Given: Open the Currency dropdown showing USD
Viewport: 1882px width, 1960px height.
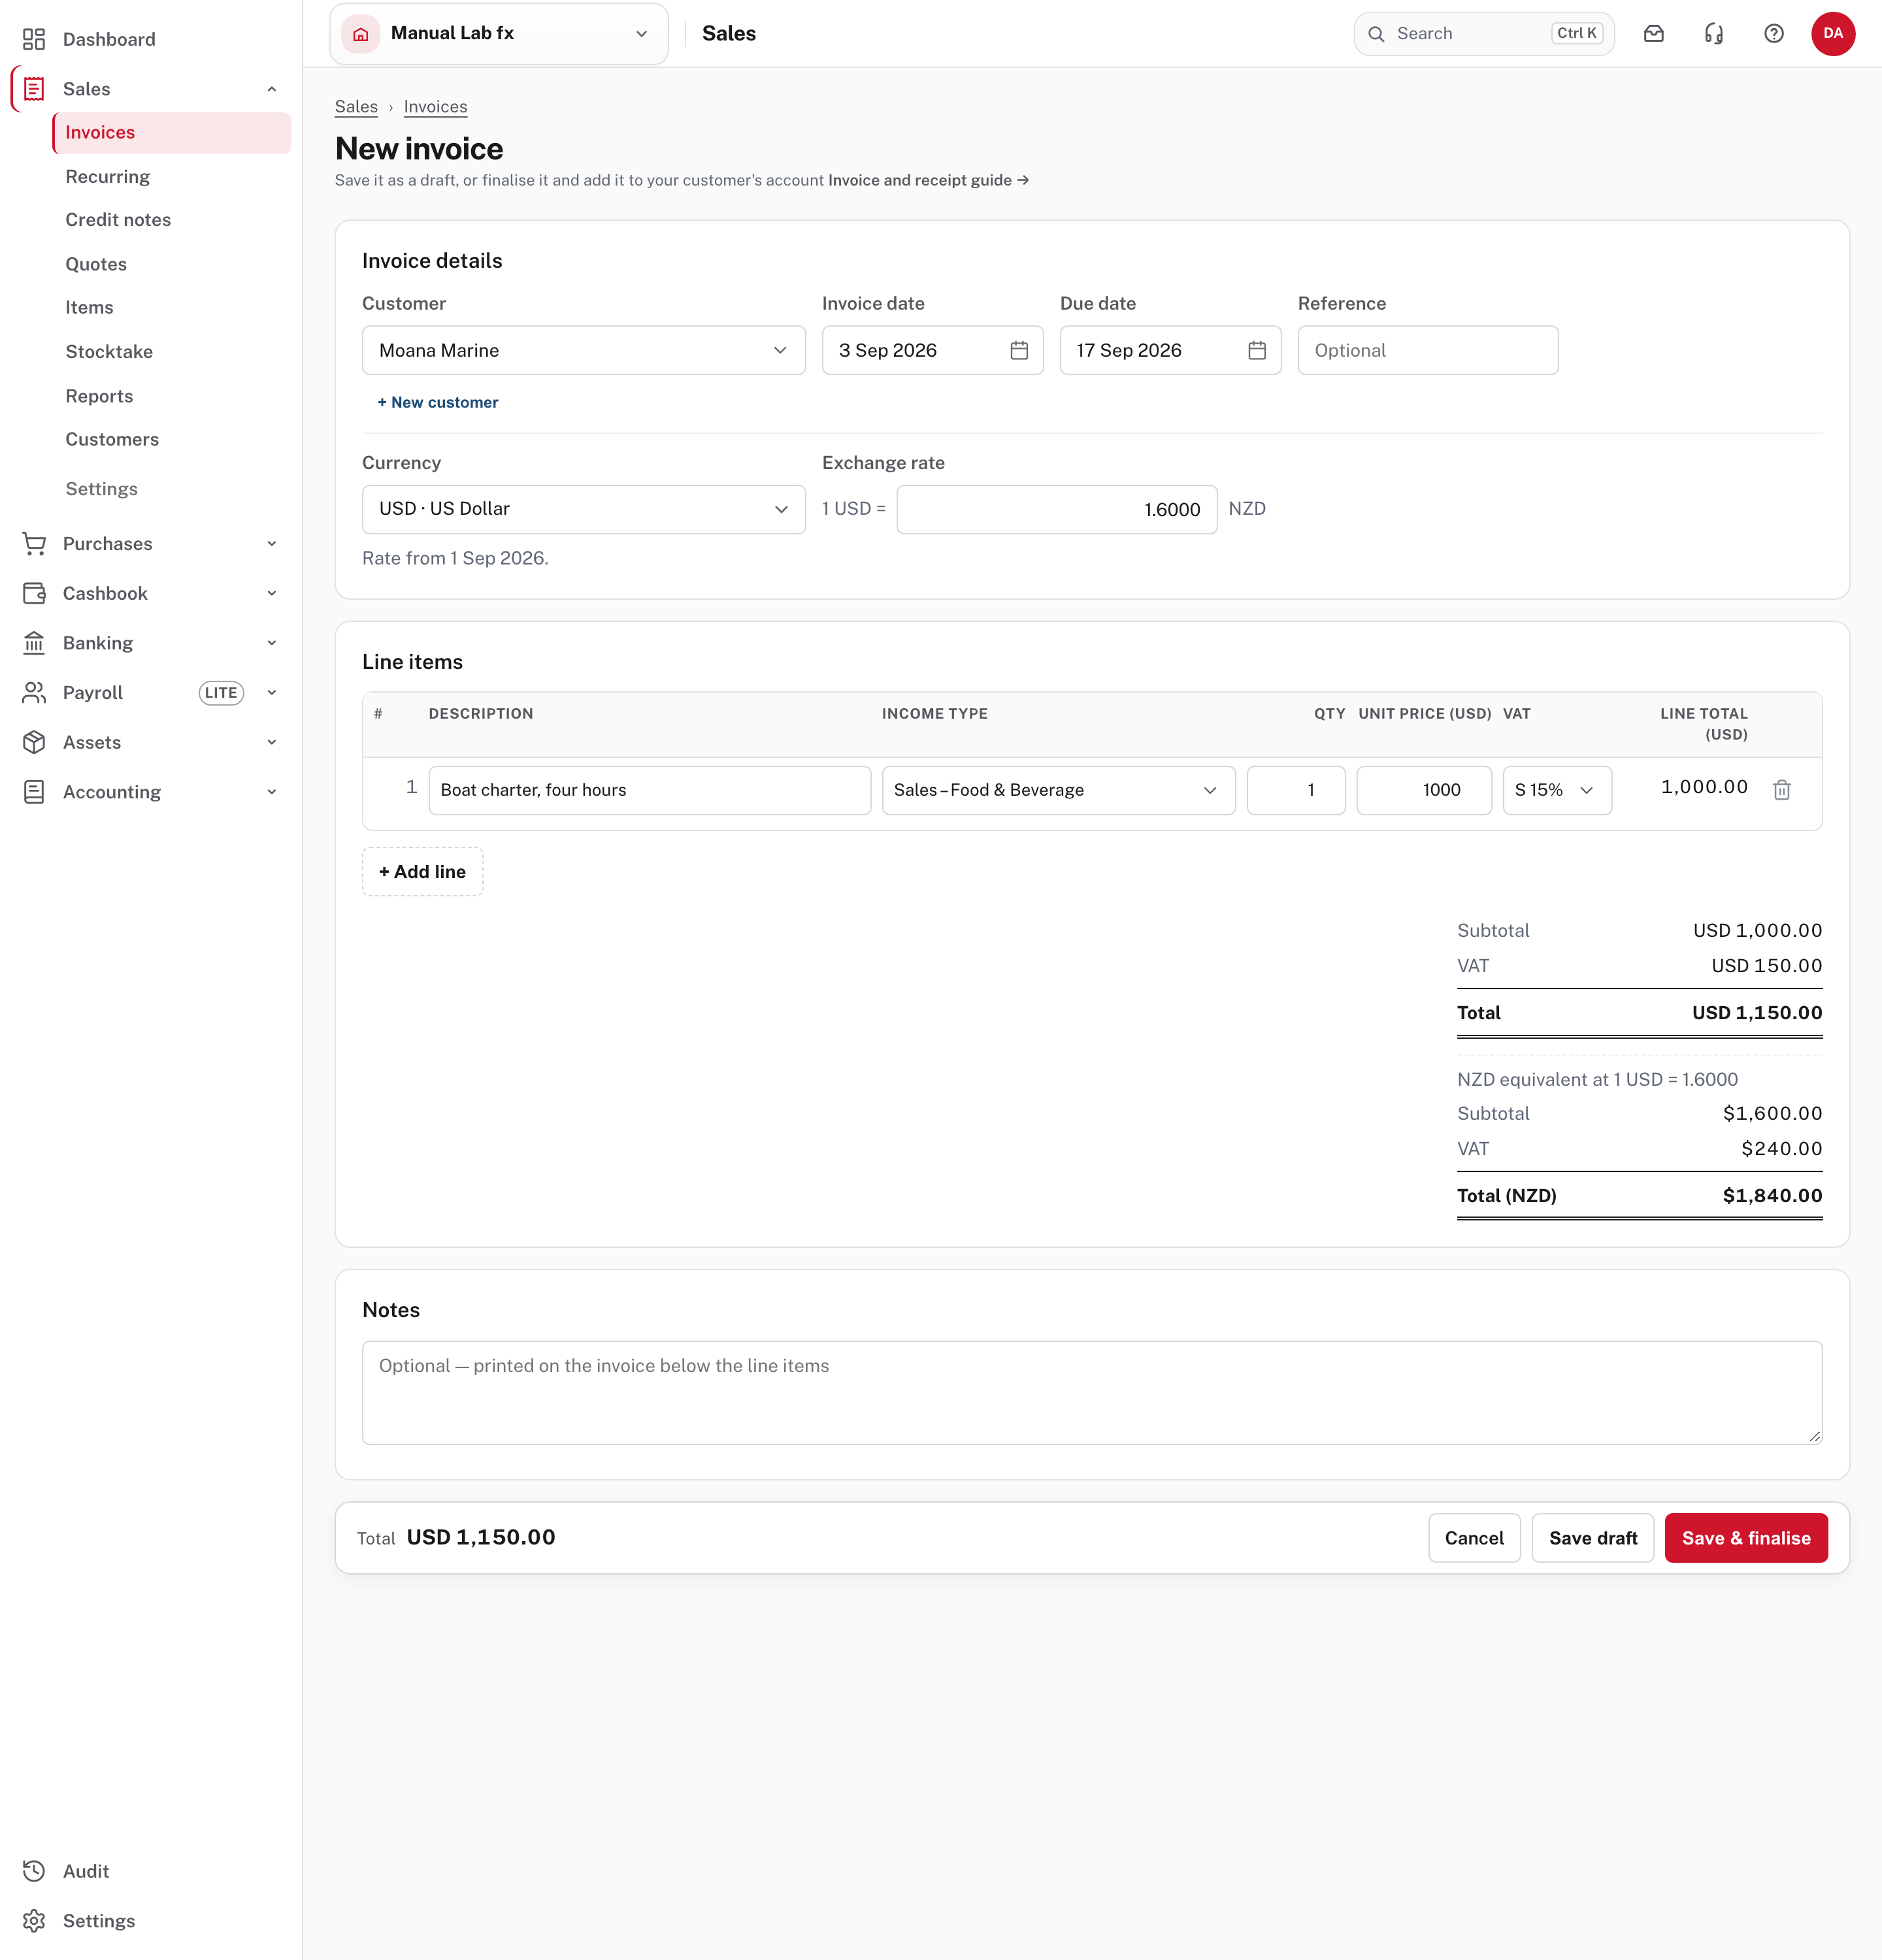Looking at the screenshot, I should click(584, 509).
